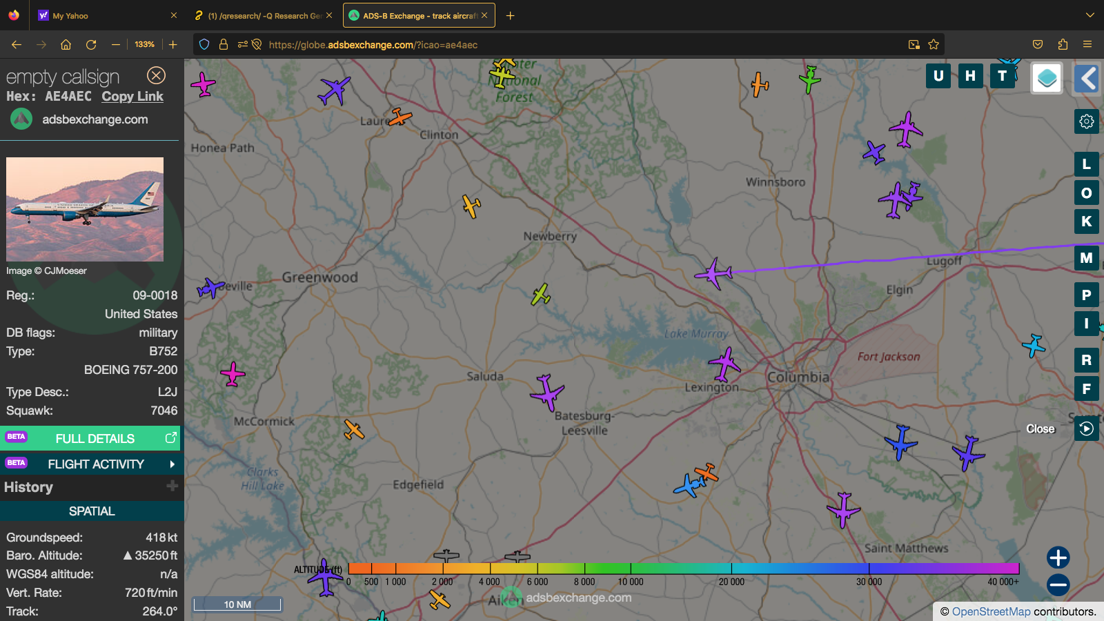Open map settings gear
The width and height of the screenshot is (1104, 621).
1087,122
